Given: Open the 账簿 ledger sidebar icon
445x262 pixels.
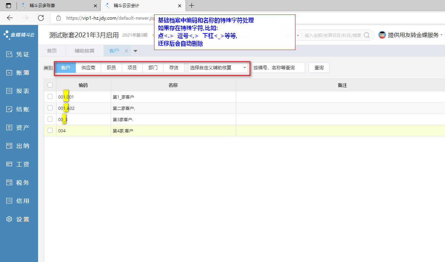Looking at the screenshot, I should 10,73.
